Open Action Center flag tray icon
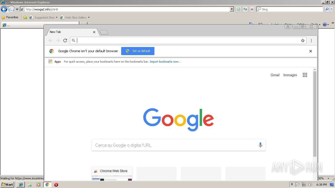The height and width of the screenshot is (188, 335). [x=298, y=185]
